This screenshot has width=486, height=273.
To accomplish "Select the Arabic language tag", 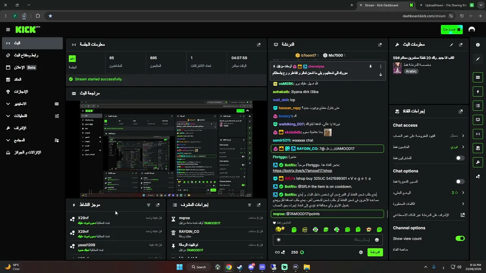I will (411, 71).
